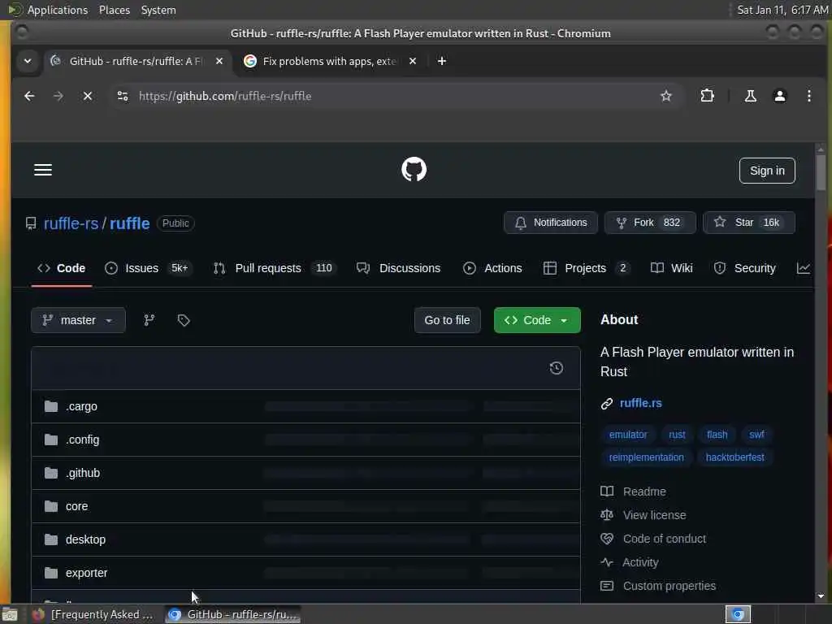This screenshot has width=832, height=624.
Task: Open the Code of conduct link
Action: 665,539
